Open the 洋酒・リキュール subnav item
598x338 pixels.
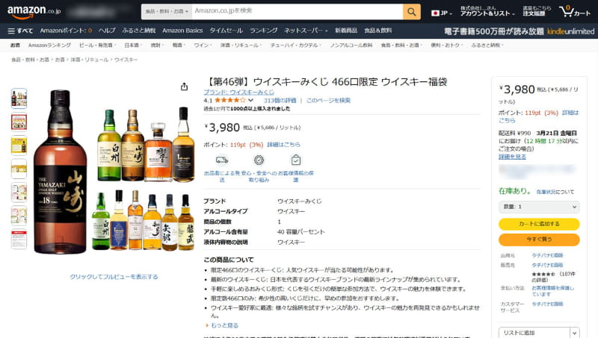tap(241, 46)
